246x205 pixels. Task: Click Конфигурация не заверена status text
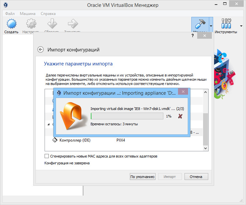point(67,163)
